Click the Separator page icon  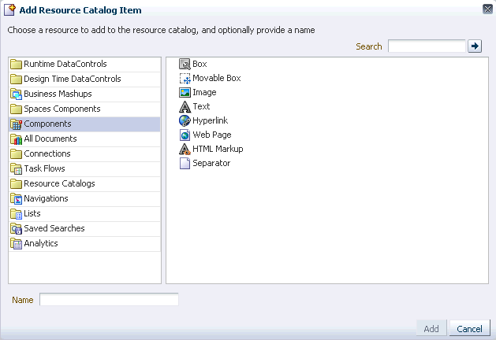[x=185, y=163]
